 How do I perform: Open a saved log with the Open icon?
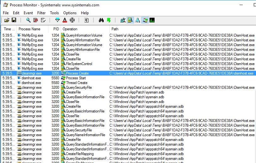(7, 20)
